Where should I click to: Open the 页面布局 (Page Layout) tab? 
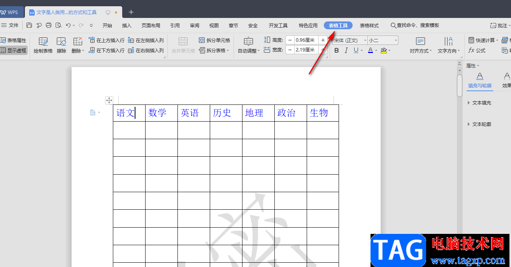(x=151, y=25)
